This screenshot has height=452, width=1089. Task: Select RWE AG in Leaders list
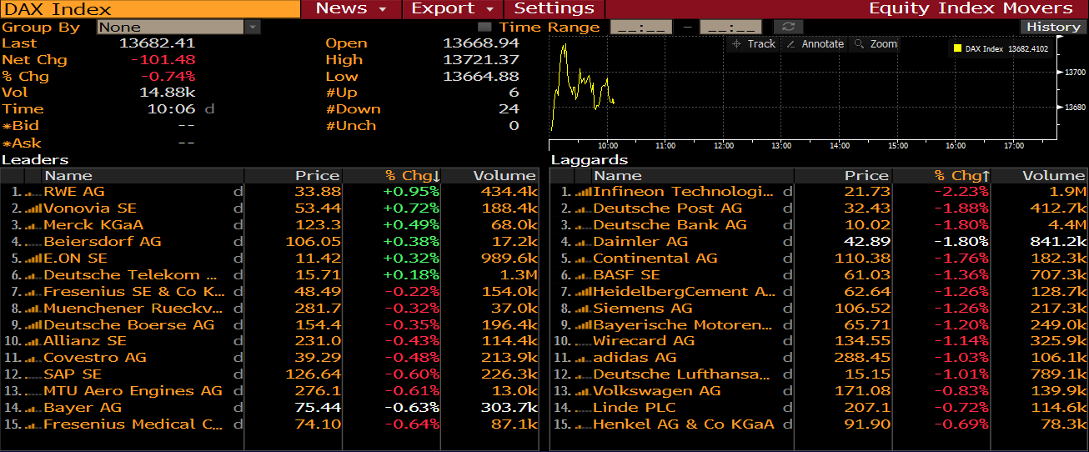point(74,192)
